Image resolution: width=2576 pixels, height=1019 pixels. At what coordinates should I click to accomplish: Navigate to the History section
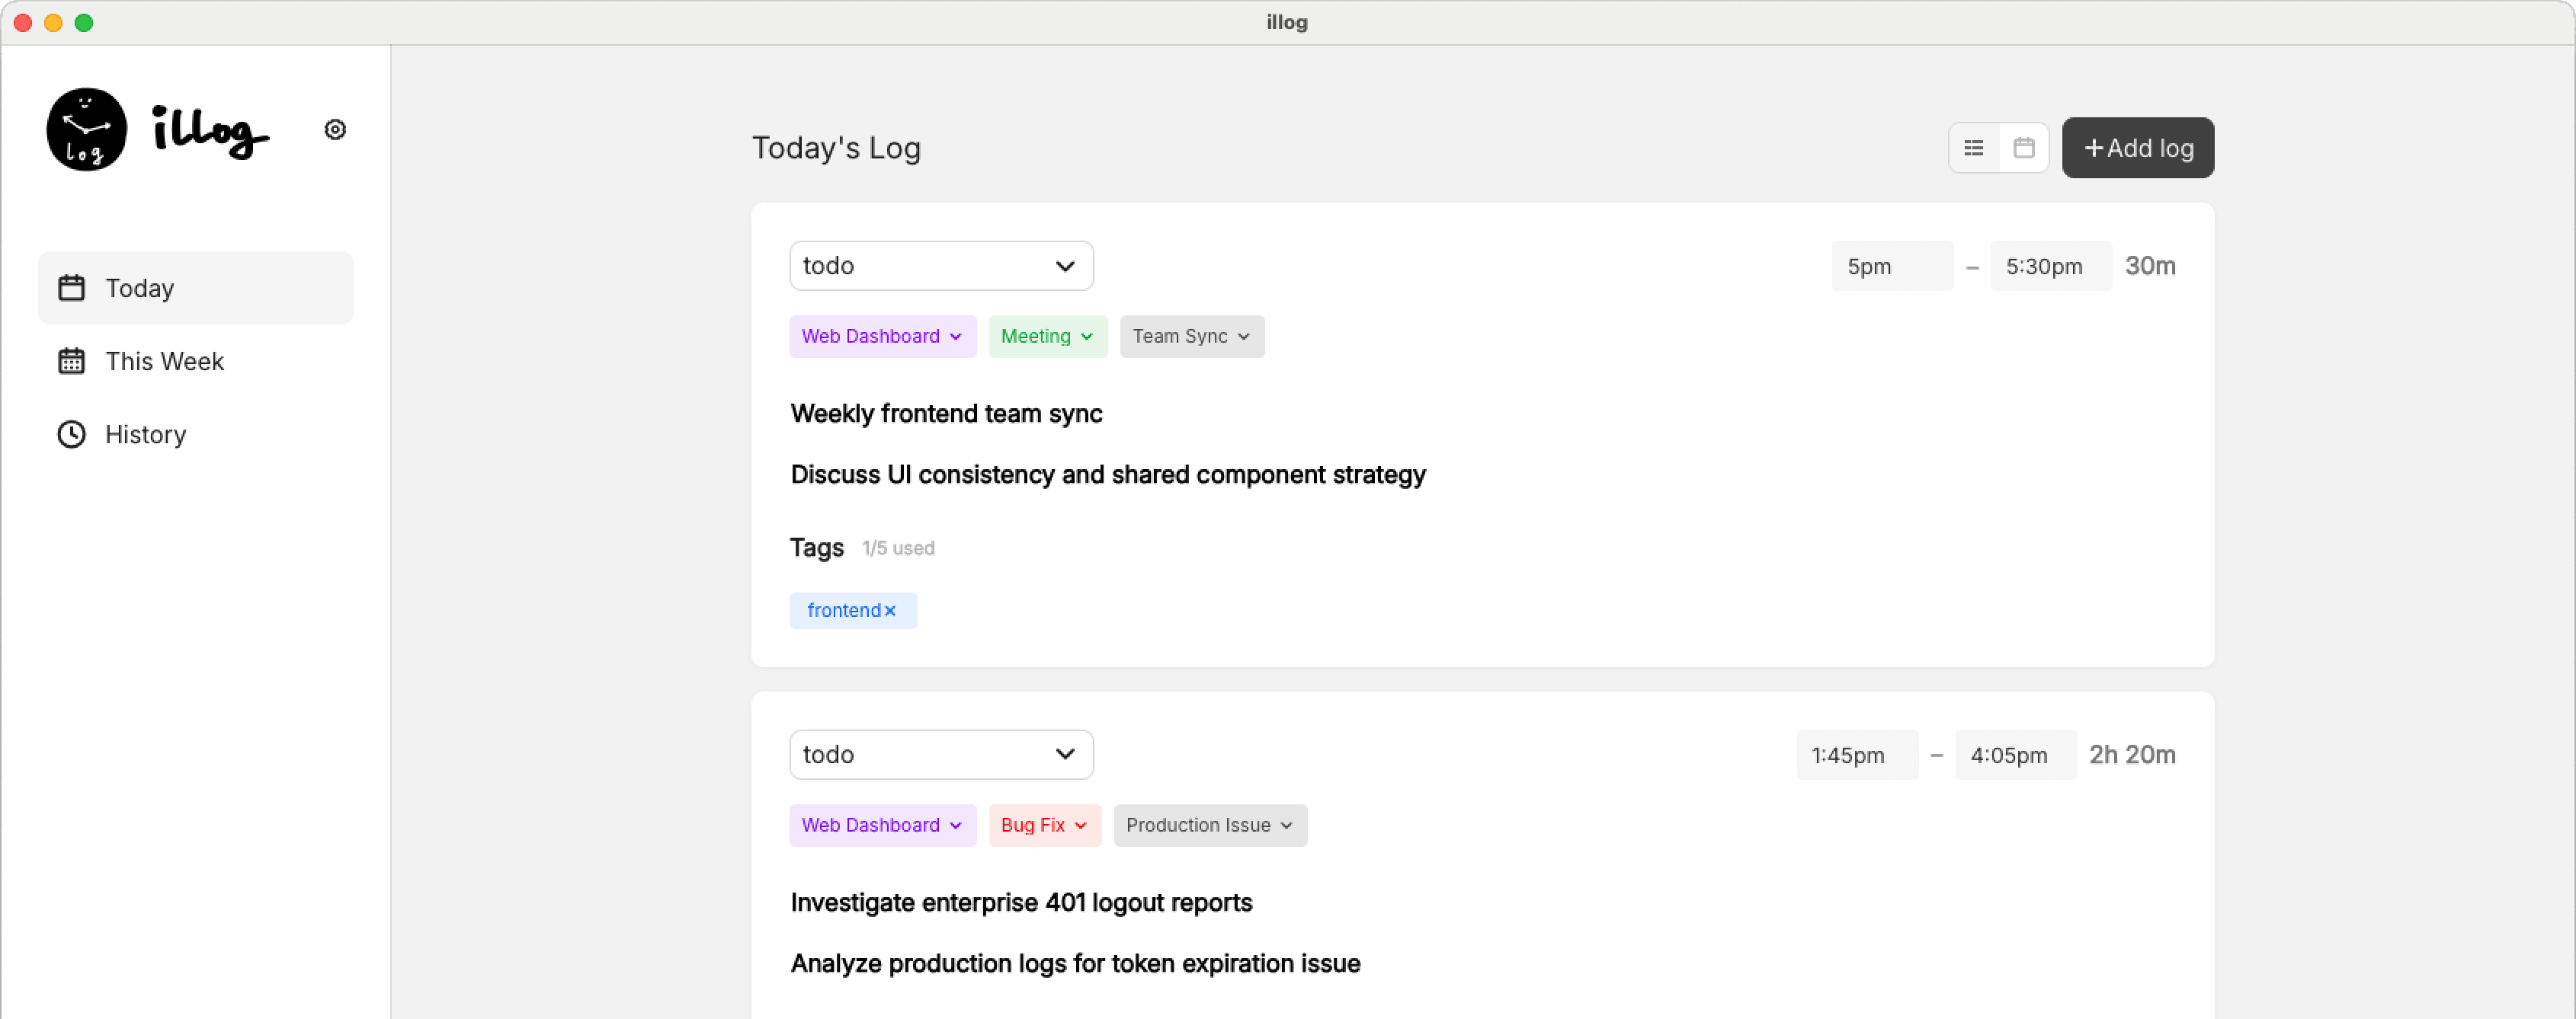[x=145, y=433]
